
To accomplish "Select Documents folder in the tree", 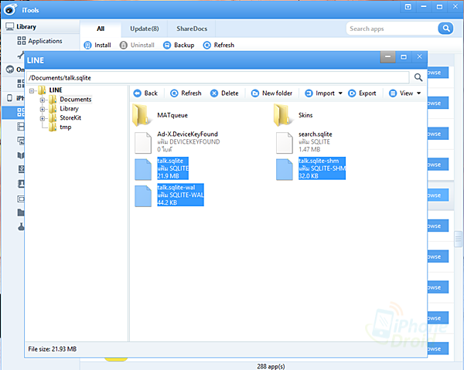I will pyautogui.click(x=76, y=100).
